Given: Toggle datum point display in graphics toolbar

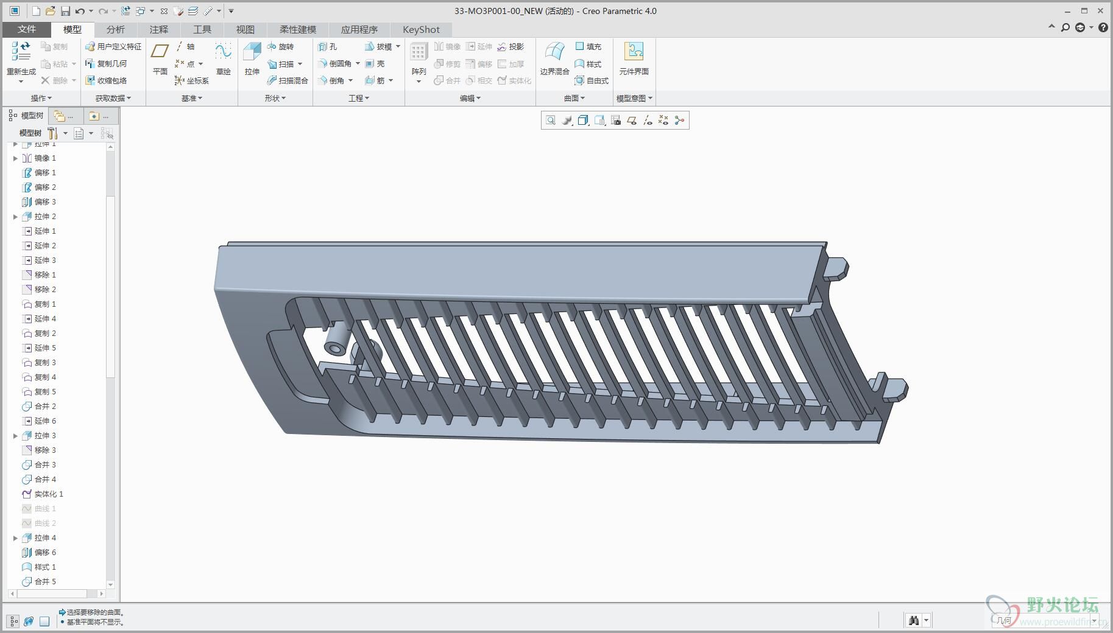Looking at the screenshot, I should (663, 121).
